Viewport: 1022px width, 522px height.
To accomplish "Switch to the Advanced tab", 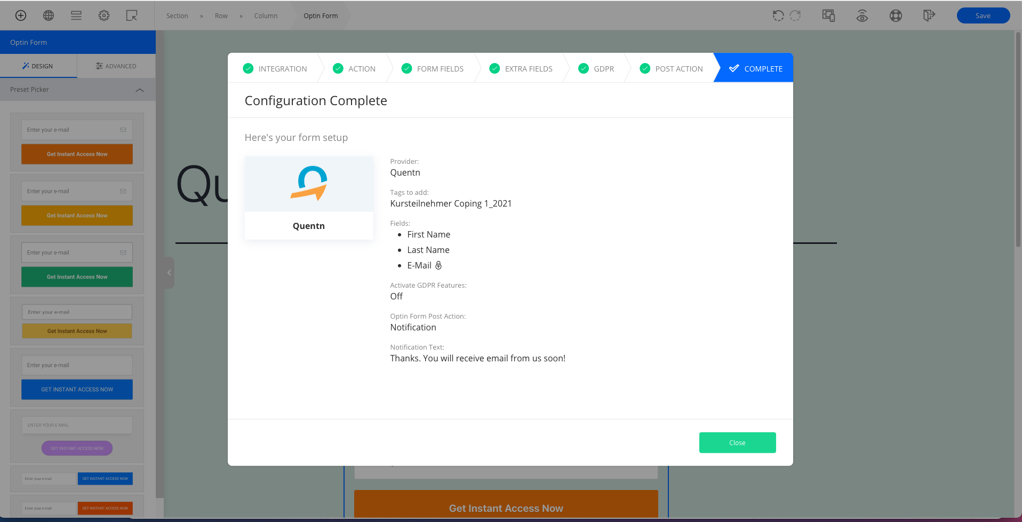I will 116,66.
